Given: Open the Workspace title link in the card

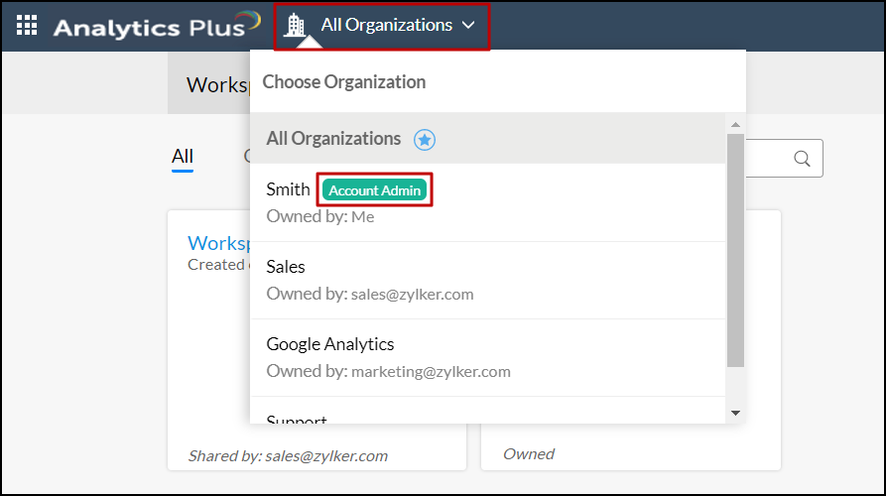Looking at the screenshot, I should click(217, 243).
